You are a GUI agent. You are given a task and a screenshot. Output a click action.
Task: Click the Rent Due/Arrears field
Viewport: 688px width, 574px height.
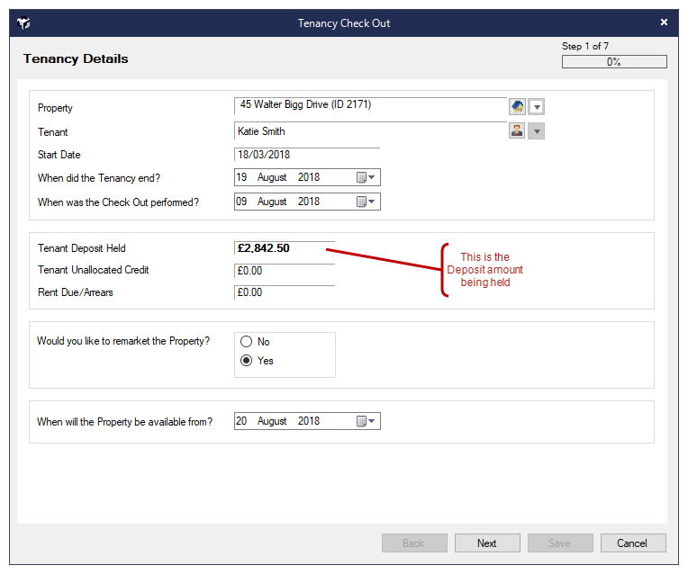tap(284, 293)
